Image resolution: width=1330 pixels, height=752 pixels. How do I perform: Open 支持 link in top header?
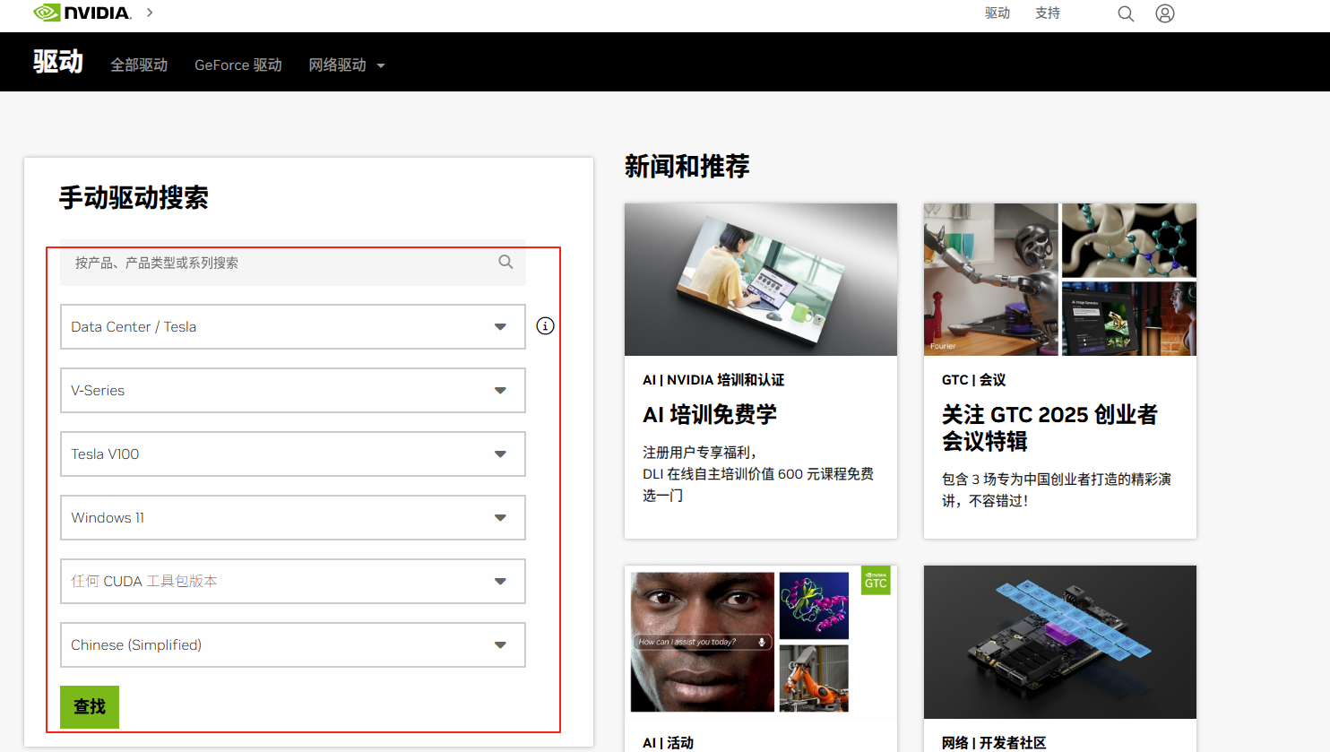[1048, 13]
